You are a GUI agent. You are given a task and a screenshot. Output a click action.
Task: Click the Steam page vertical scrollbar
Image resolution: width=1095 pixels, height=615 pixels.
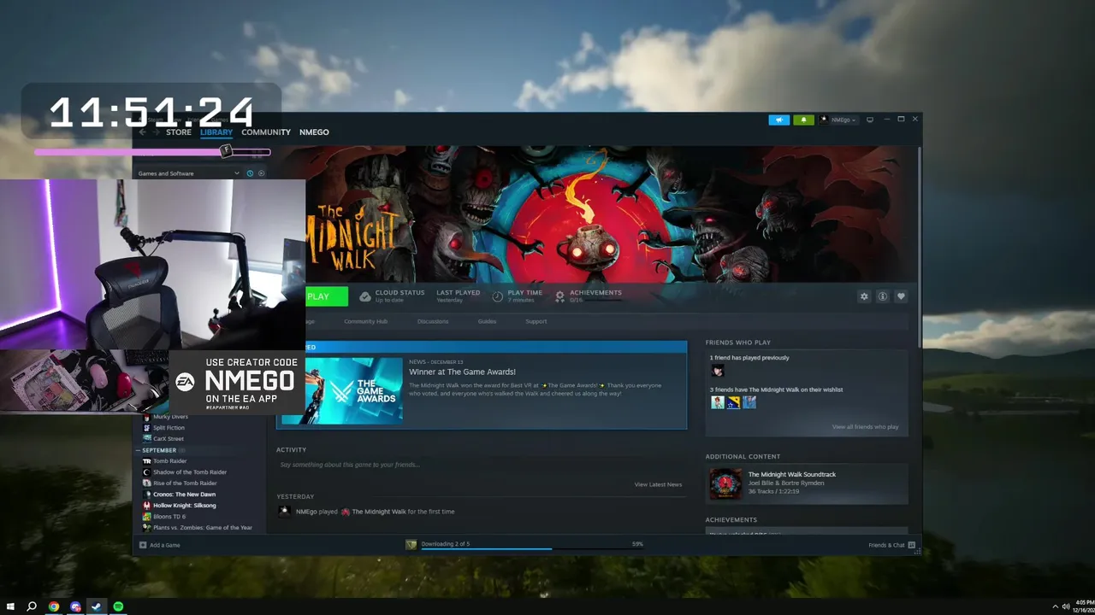[920, 246]
